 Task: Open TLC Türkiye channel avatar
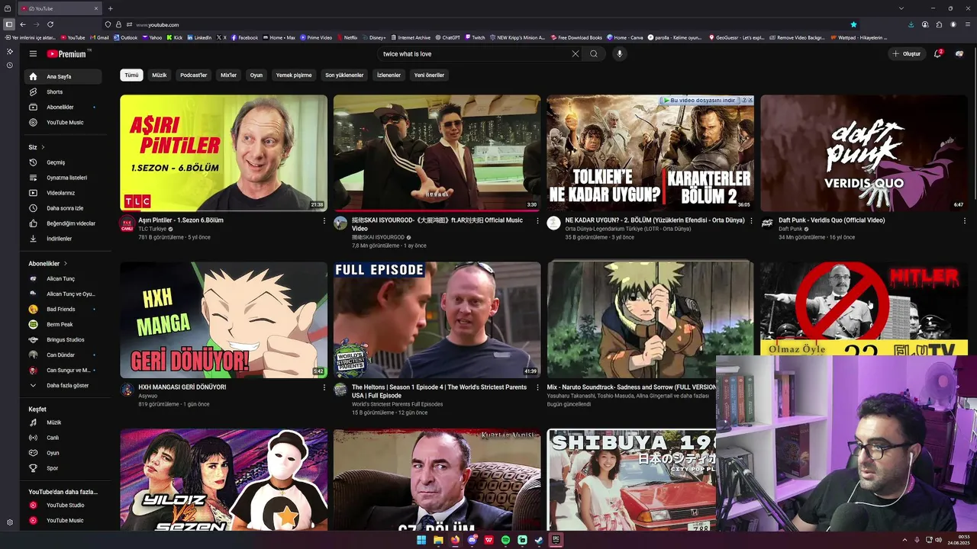127,223
